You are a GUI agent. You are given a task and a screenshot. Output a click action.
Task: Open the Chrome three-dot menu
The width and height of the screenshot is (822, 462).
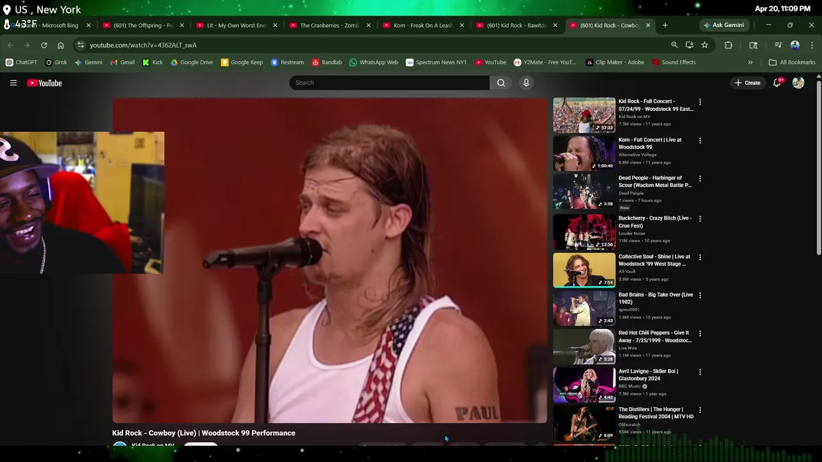[811, 45]
